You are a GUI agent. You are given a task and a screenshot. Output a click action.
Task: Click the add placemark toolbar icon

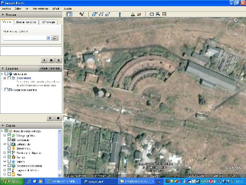coord(81,14)
